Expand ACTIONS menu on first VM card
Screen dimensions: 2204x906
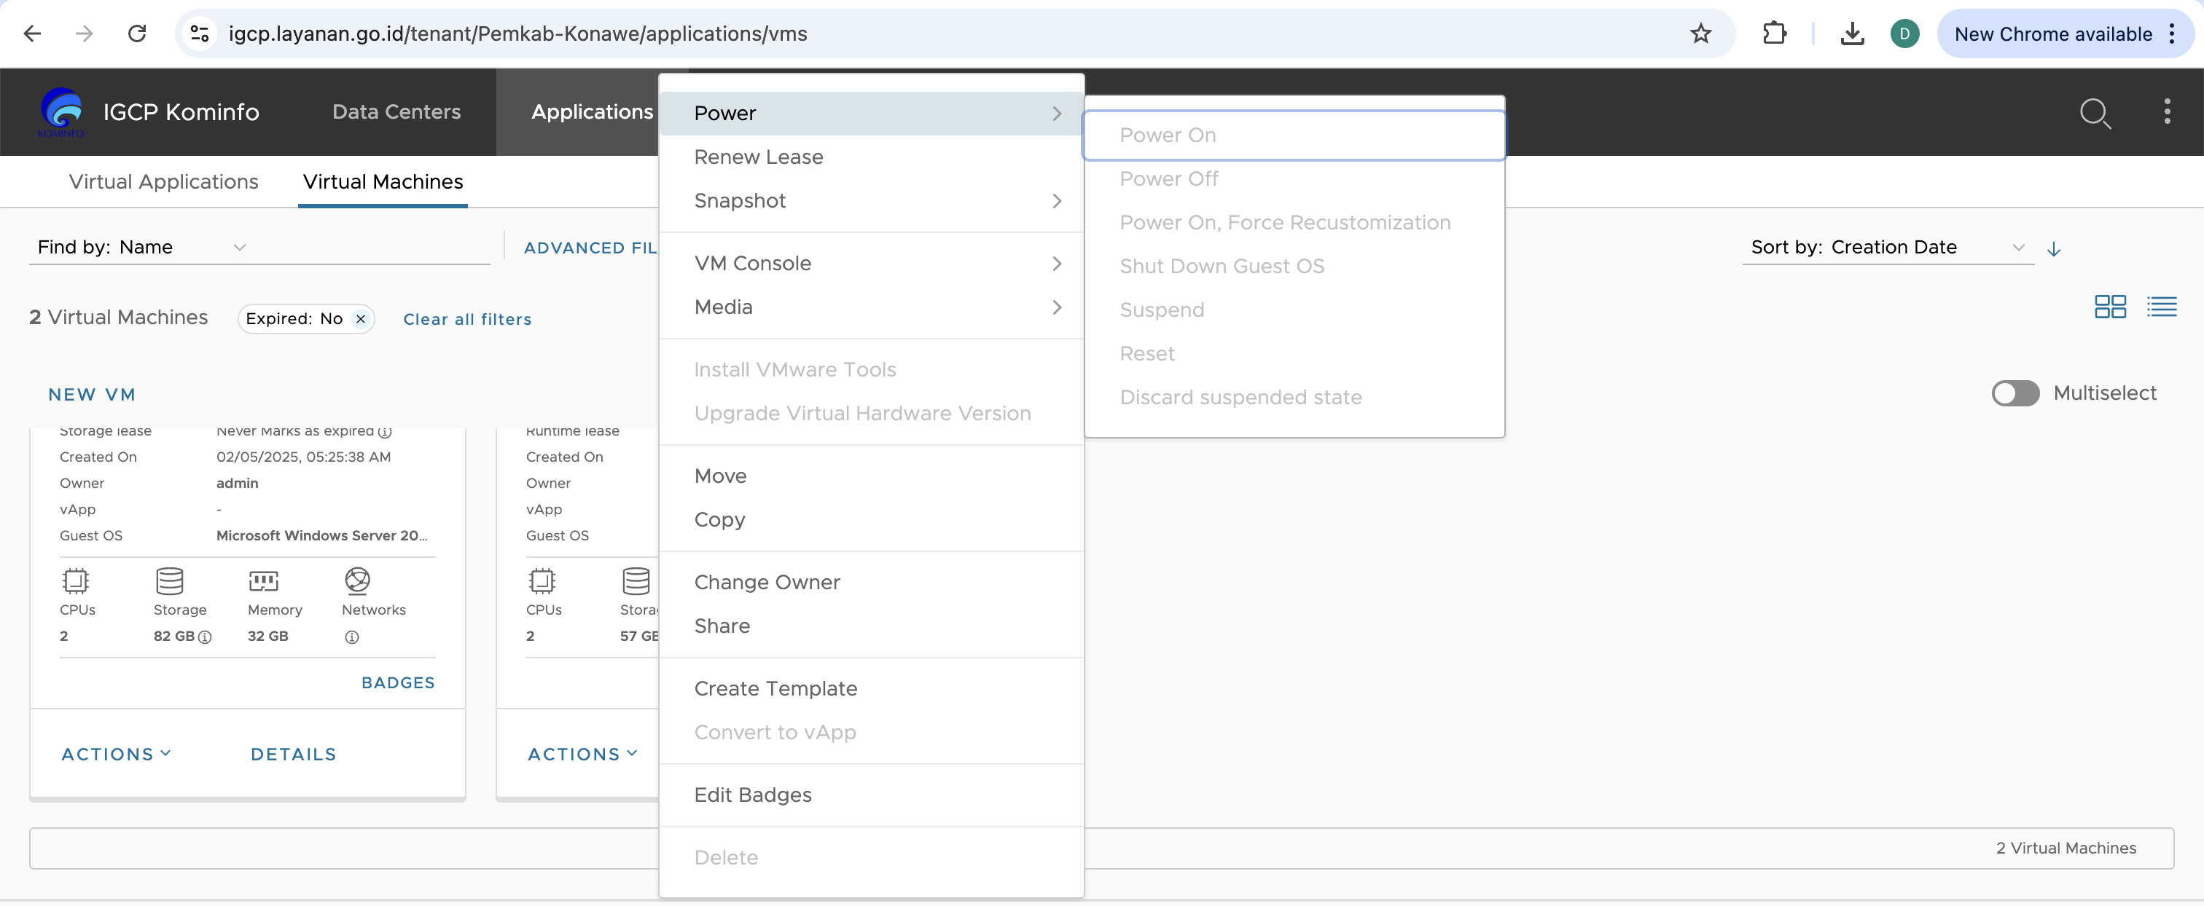tap(117, 754)
